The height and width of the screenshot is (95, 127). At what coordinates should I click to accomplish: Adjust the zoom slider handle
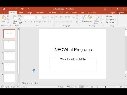pos(106,87)
